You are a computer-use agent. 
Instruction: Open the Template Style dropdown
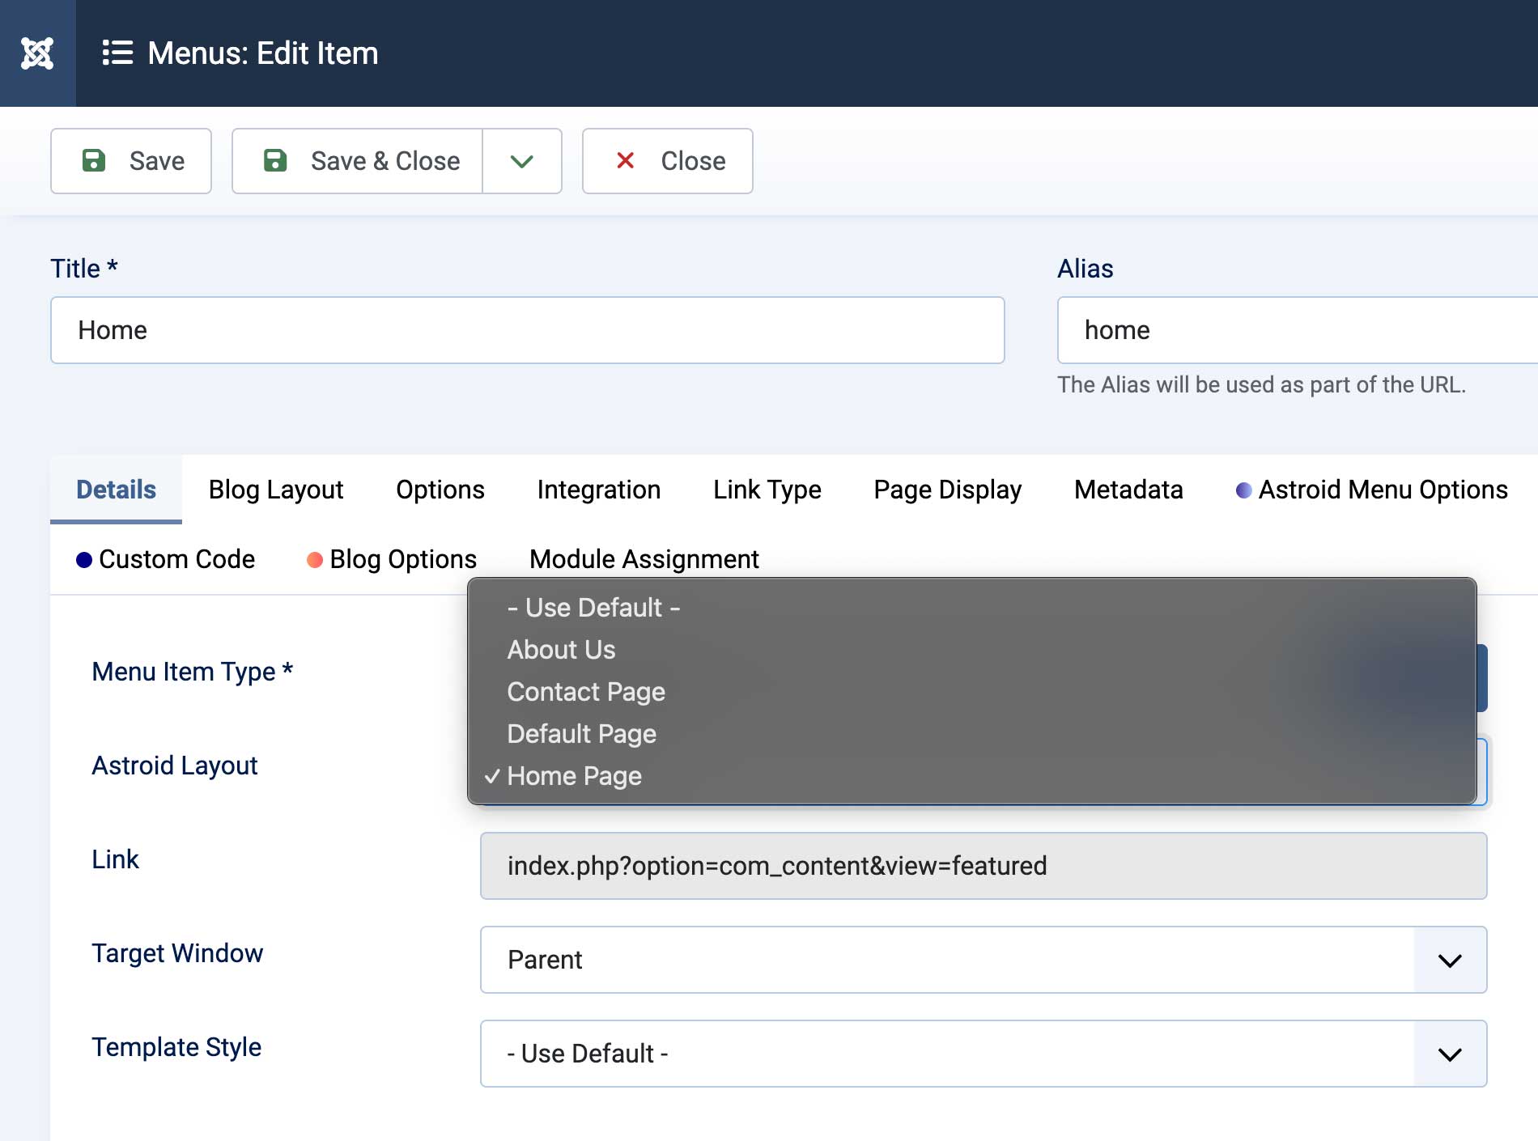click(984, 1054)
